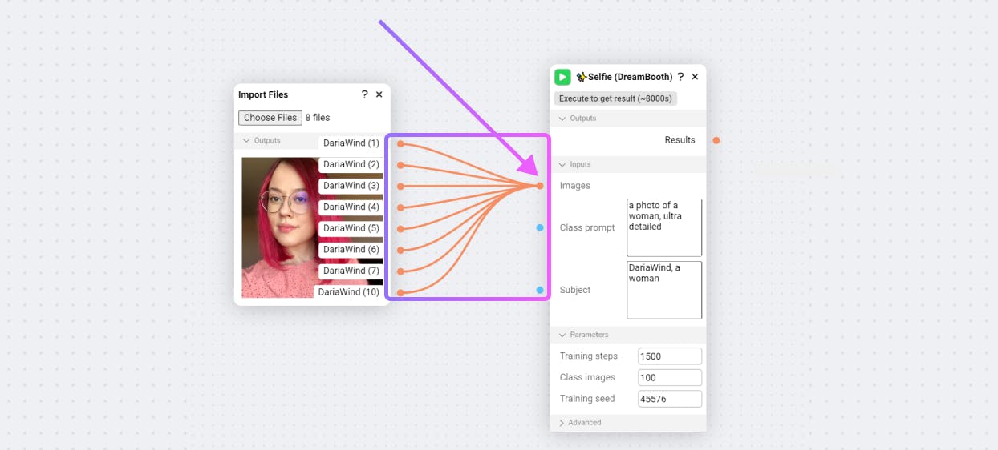
Task: Click the Subject input connector dot
Action: pyautogui.click(x=540, y=290)
